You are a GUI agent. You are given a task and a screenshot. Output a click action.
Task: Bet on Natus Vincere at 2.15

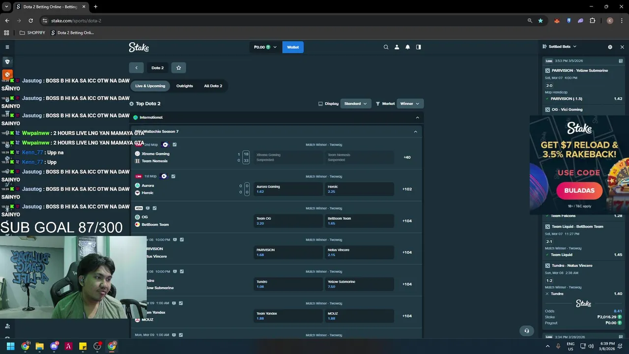pos(360,252)
